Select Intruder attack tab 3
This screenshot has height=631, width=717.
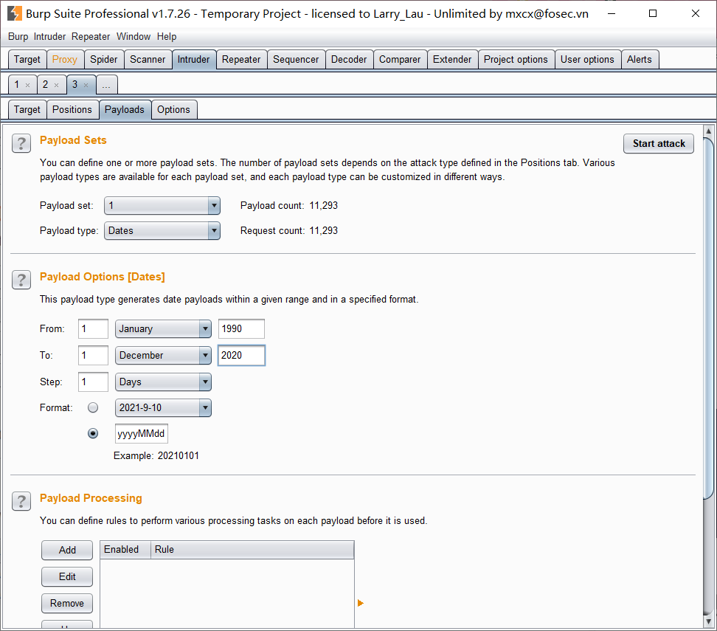(x=75, y=85)
